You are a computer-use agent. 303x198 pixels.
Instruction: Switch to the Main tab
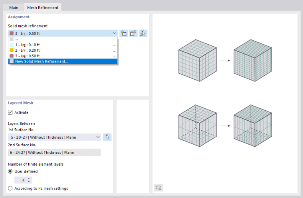pos(14,8)
